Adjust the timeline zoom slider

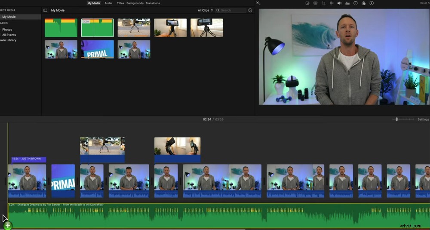click(396, 120)
